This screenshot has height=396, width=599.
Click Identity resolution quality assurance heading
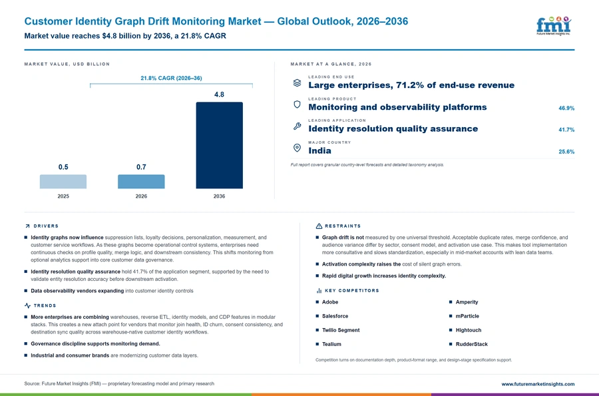coord(393,128)
